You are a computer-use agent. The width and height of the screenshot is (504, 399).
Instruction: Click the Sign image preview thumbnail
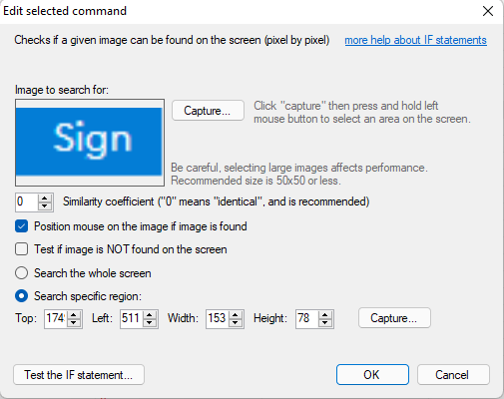(x=90, y=143)
